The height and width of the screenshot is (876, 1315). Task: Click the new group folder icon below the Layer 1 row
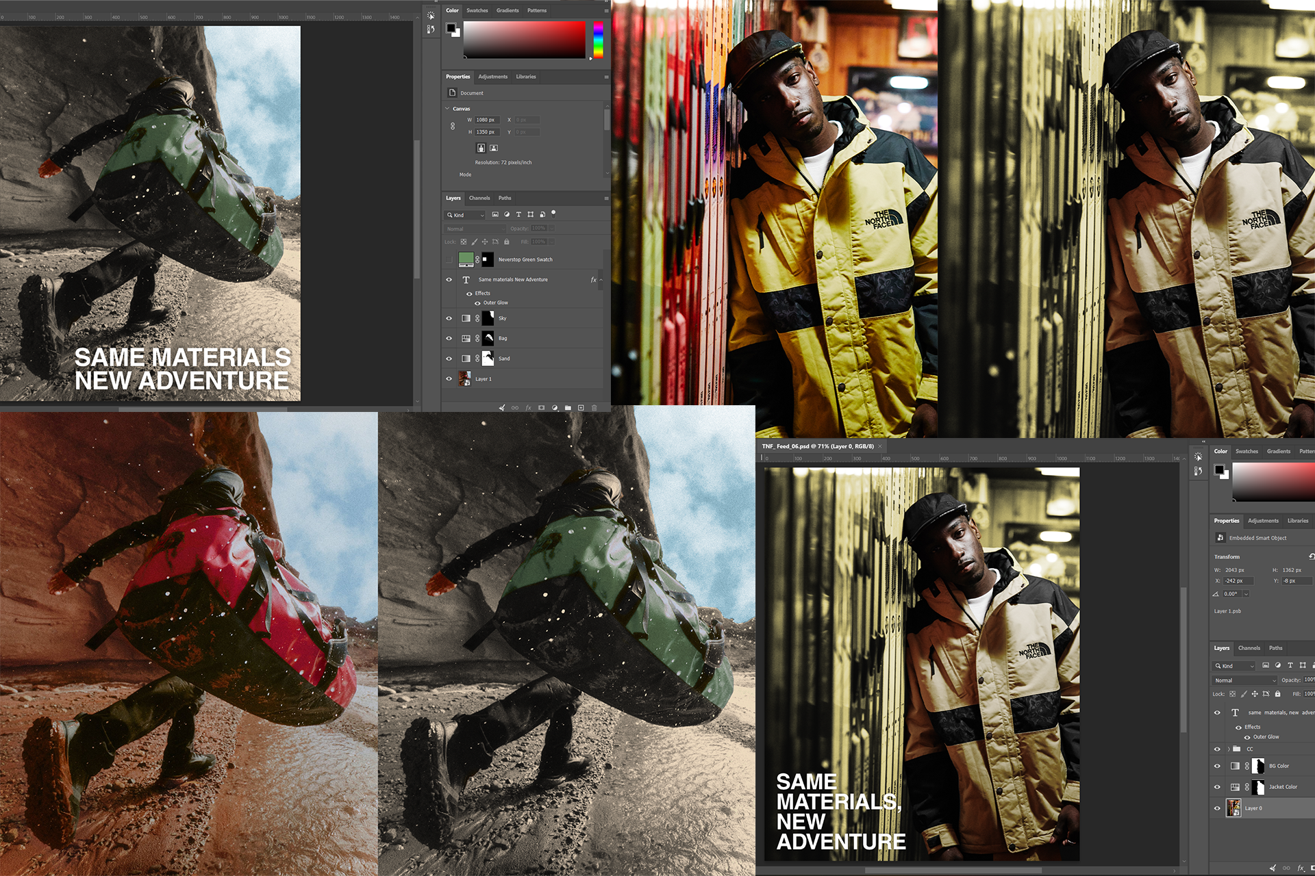(x=568, y=408)
